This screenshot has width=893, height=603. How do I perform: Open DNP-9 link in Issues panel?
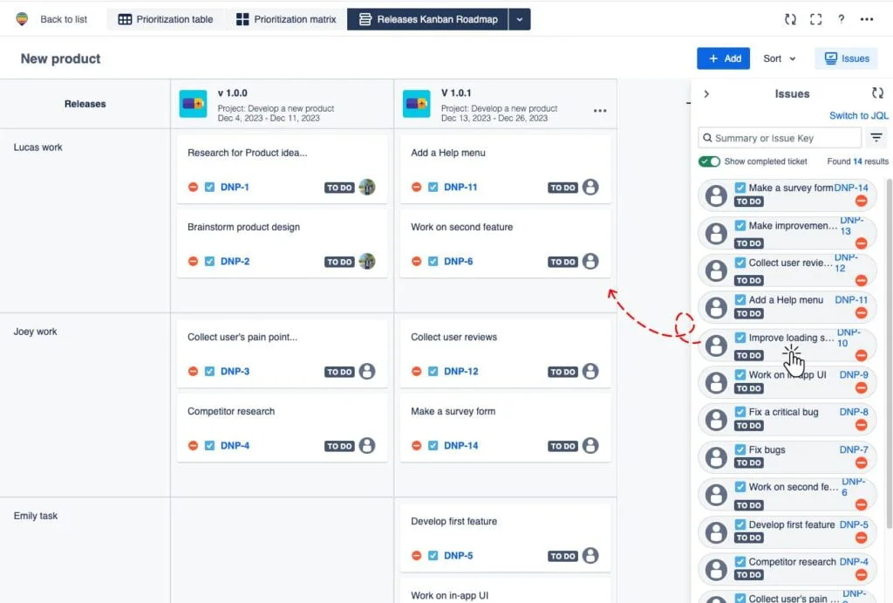coord(853,374)
